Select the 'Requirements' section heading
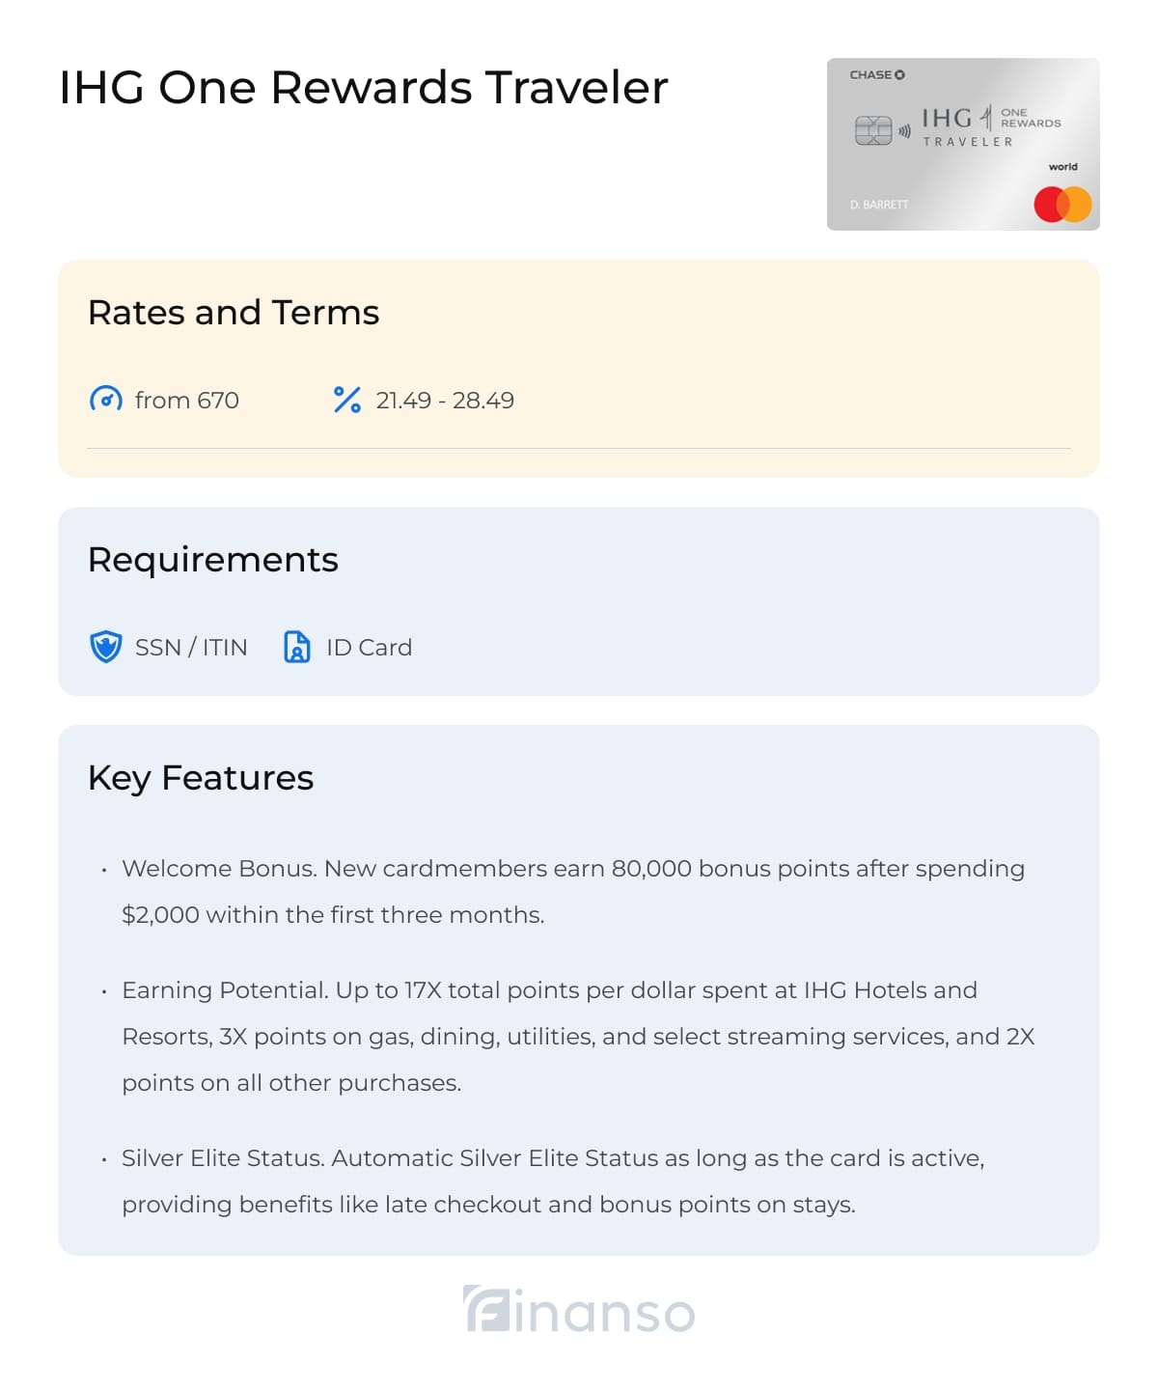Image resolution: width=1158 pixels, height=1390 pixels. pyautogui.click(x=213, y=560)
